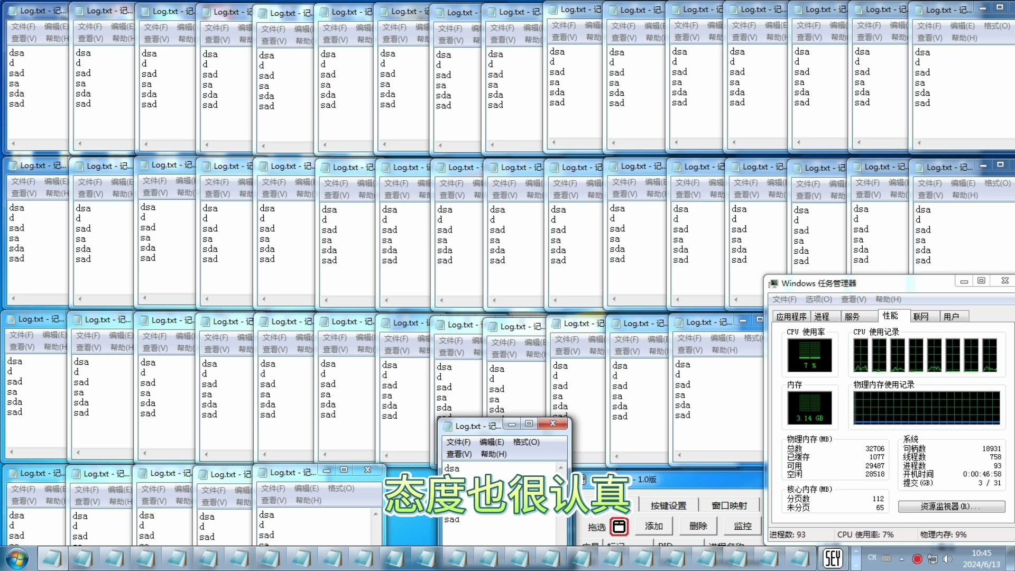Click the 内存 3.14 GB gauge
Screen dimensions: 1015x571
[809, 408]
